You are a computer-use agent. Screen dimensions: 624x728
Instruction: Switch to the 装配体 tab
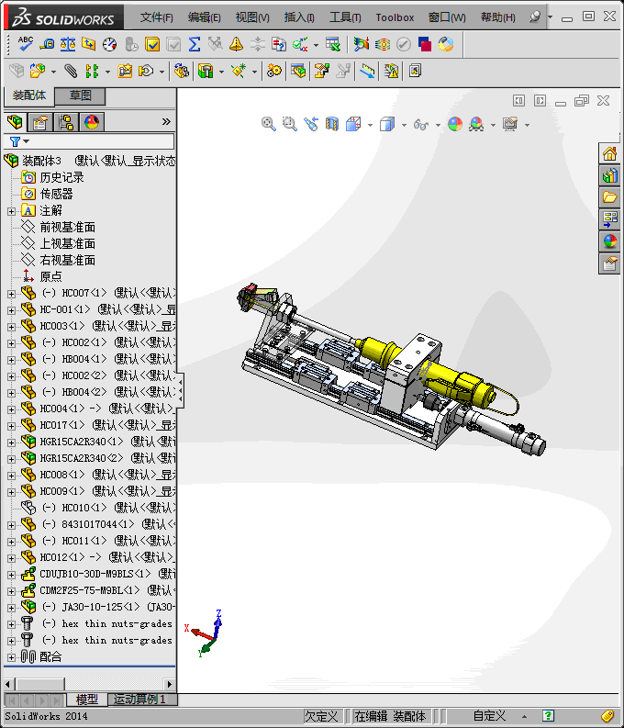click(x=29, y=95)
